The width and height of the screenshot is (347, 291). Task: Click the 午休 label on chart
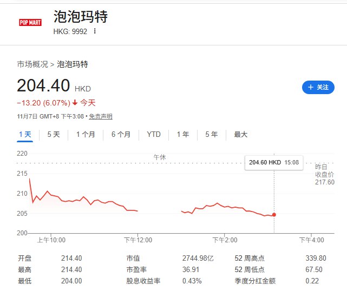[x=160, y=157]
